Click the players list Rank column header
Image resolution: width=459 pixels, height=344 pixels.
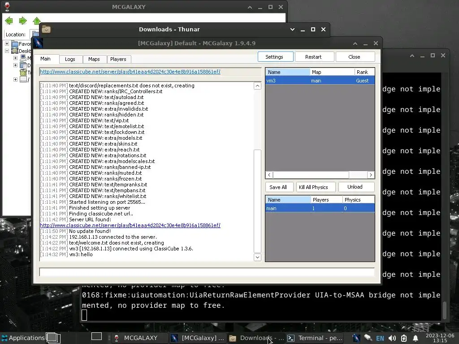click(364, 72)
